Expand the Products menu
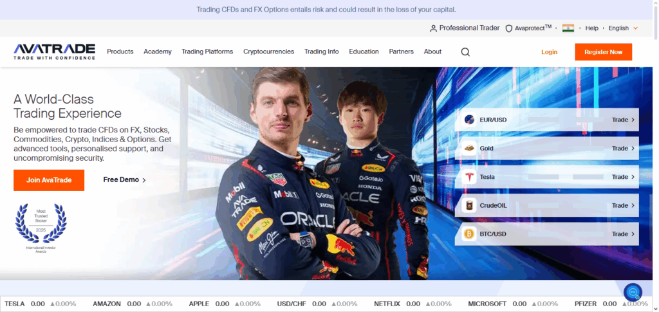The height and width of the screenshot is (312, 659). [x=120, y=51]
